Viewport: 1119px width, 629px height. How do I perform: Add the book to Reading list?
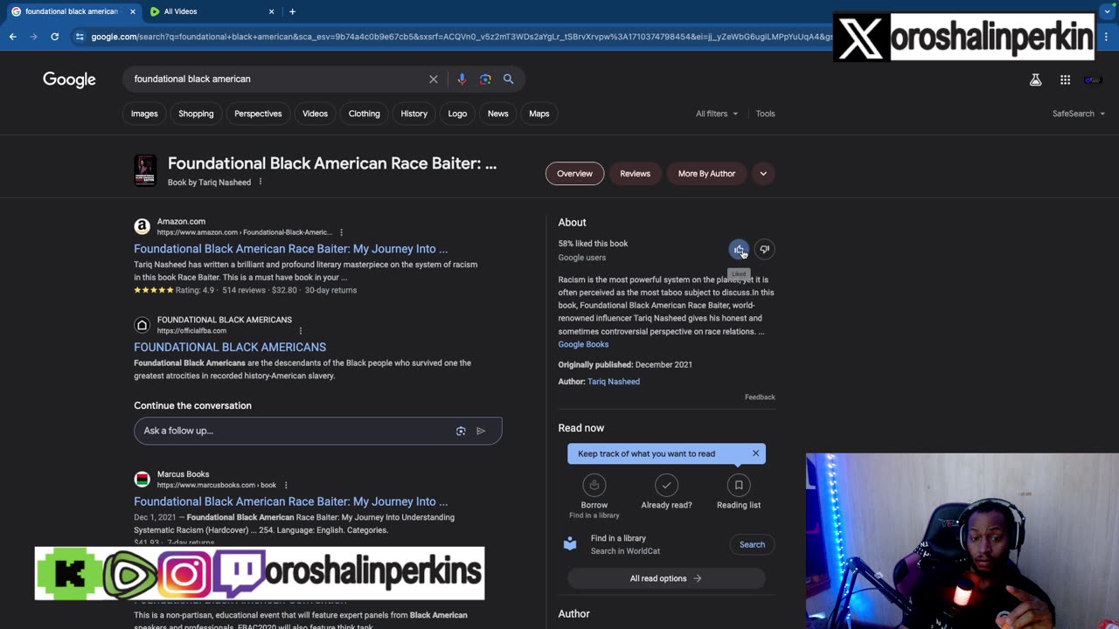click(739, 493)
